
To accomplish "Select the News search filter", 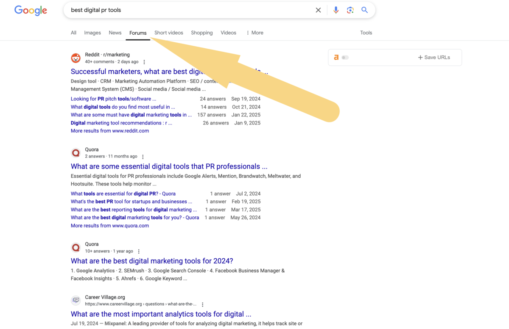I will point(115,33).
